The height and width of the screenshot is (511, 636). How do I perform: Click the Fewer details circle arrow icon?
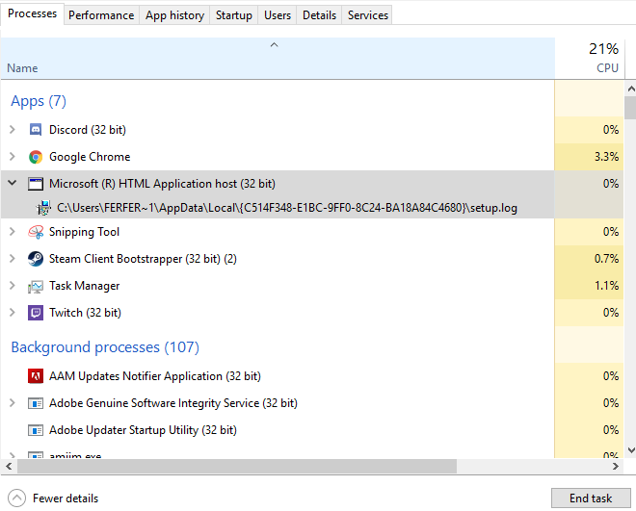16,498
